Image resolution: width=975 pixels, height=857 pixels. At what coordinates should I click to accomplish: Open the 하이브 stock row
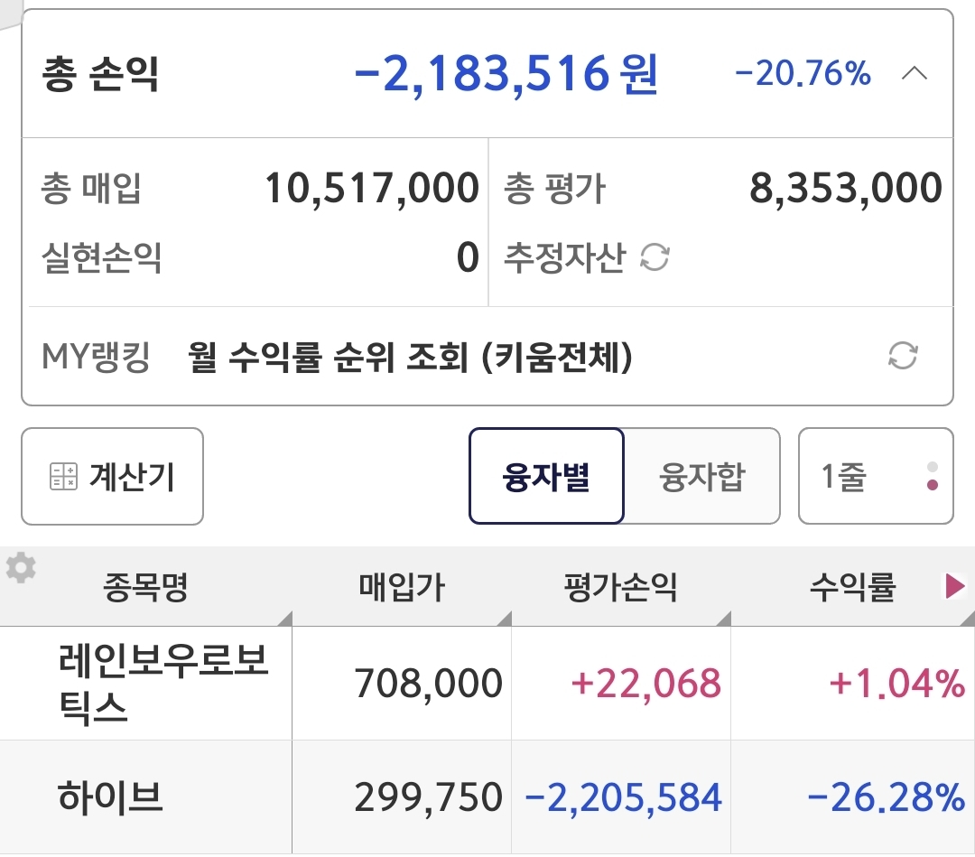click(487, 796)
